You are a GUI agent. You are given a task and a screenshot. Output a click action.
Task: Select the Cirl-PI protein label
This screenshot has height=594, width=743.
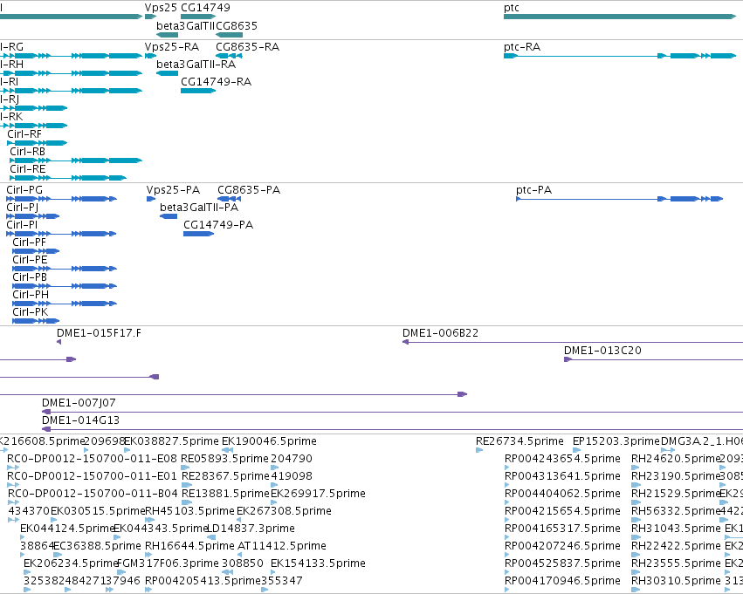22,225
